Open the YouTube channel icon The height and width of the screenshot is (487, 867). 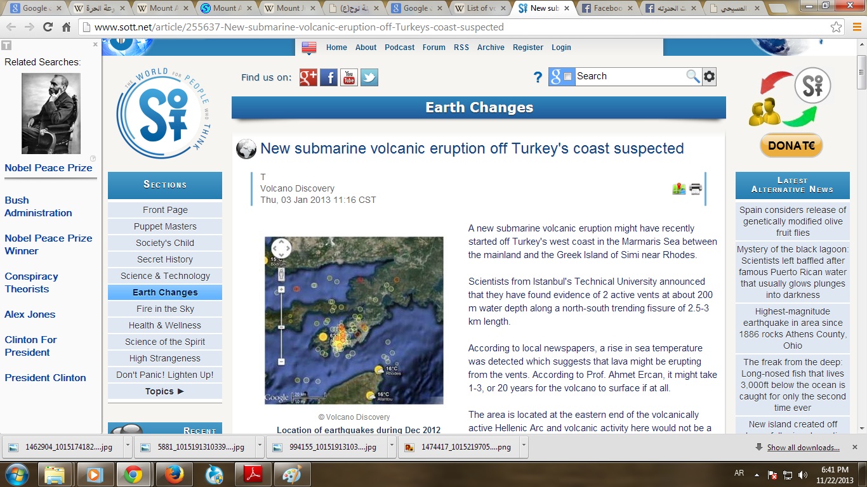point(349,77)
